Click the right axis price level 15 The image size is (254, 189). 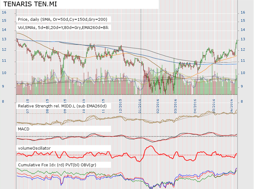point(243,21)
